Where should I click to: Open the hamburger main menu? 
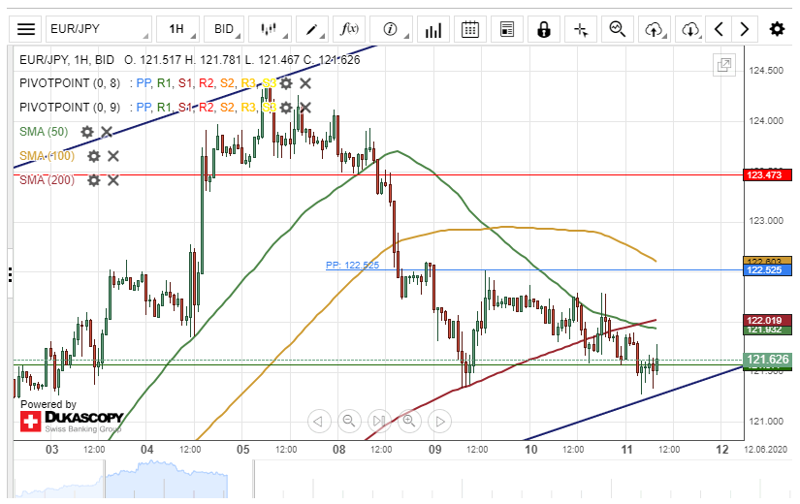26,29
